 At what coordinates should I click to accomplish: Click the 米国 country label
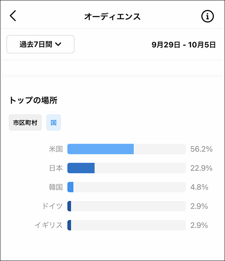(x=56, y=149)
